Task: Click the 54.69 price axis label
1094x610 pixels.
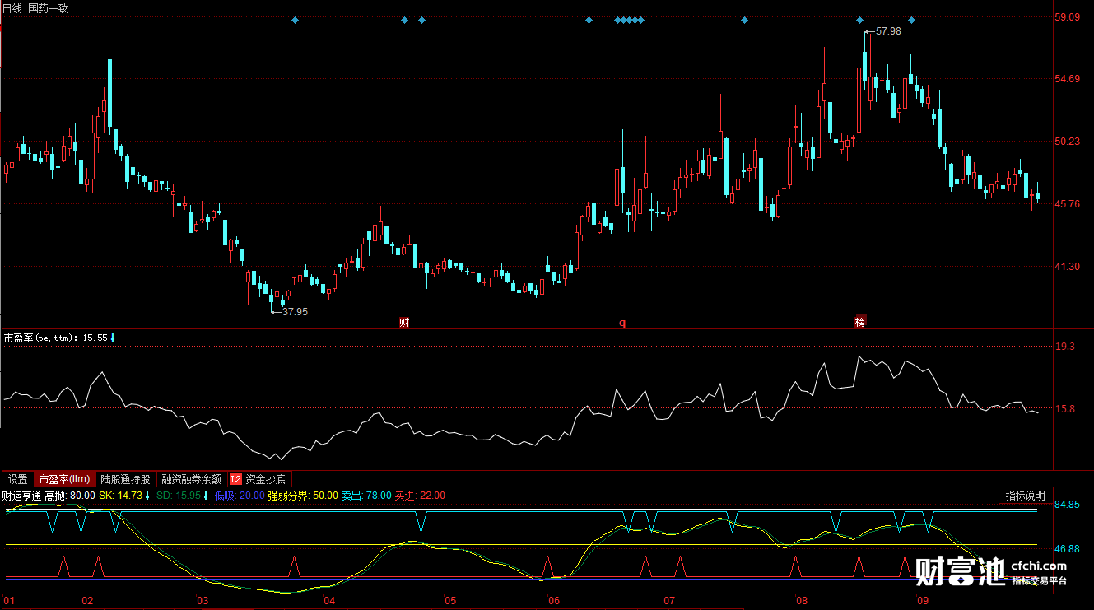Action: [1068, 79]
